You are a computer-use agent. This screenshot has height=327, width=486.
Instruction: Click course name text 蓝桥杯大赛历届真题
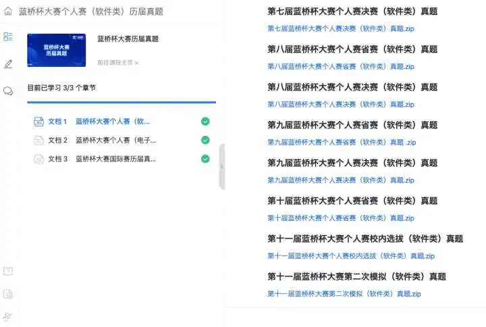(x=128, y=39)
